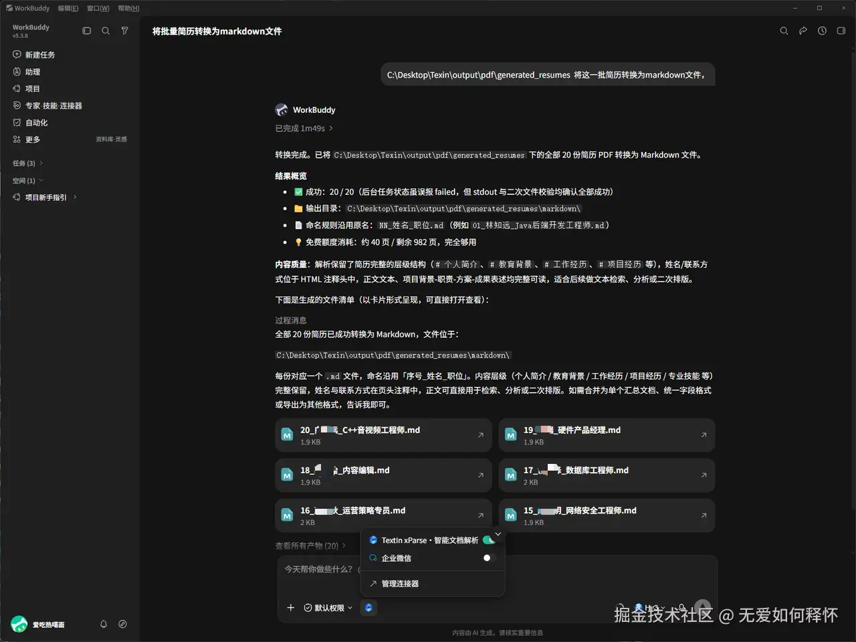Open the 默认权限 dropdown
This screenshot has width=856, height=642.
(x=328, y=608)
